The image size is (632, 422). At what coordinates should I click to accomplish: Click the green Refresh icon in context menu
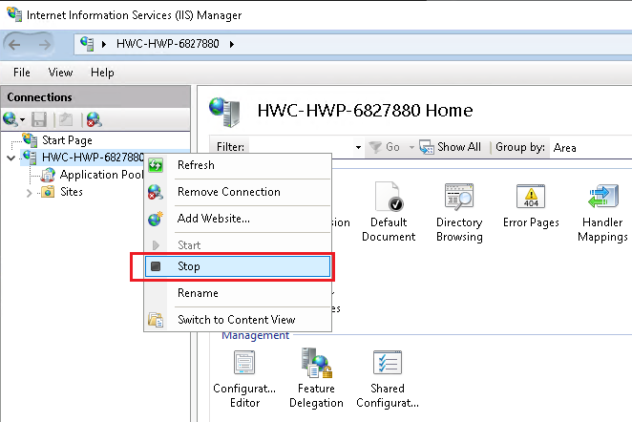[x=156, y=165]
